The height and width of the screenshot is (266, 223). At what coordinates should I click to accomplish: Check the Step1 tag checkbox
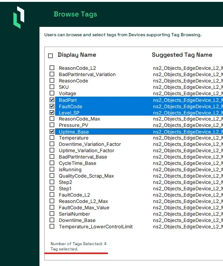52,188
